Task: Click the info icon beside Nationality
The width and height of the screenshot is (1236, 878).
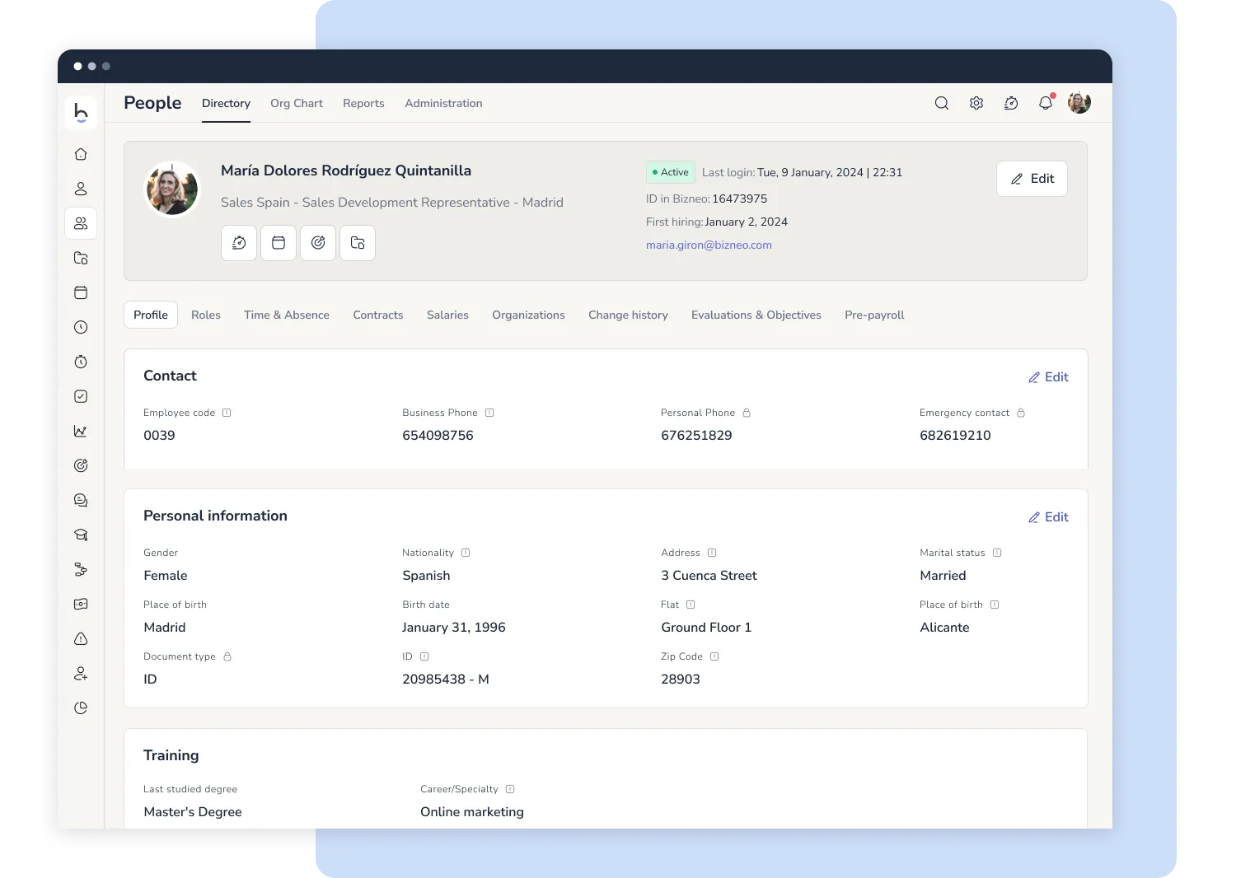Action: coord(466,553)
